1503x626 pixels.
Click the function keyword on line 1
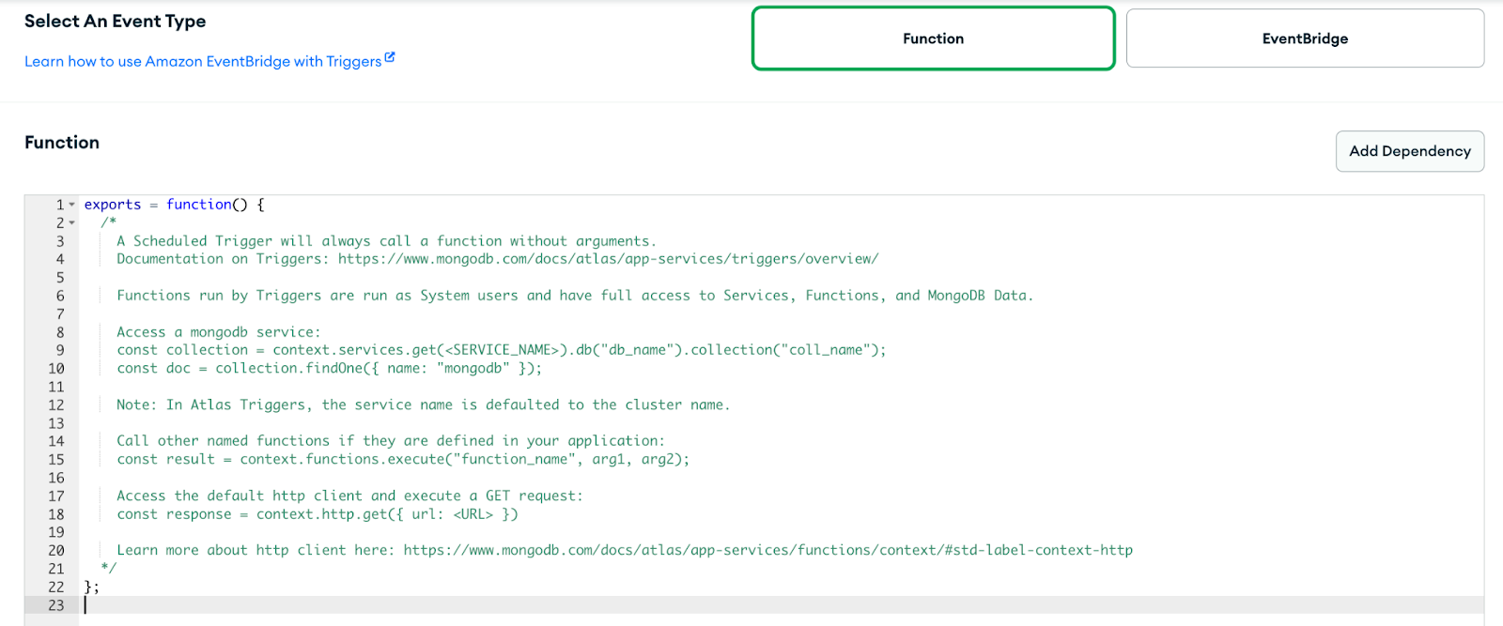tap(198, 205)
